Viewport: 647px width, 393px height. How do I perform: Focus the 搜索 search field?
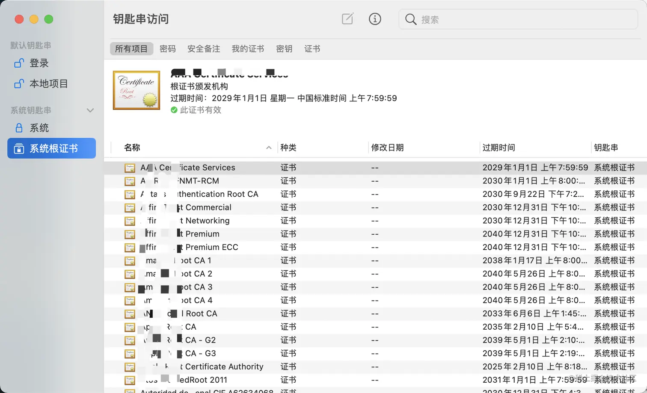(518, 19)
